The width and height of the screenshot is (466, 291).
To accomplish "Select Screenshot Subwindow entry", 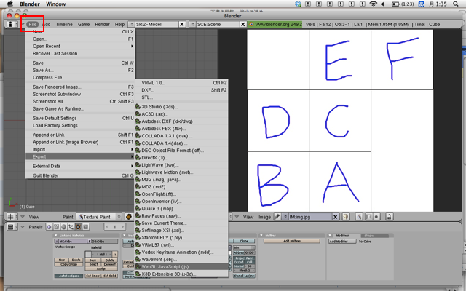I will tap(80, 94).
